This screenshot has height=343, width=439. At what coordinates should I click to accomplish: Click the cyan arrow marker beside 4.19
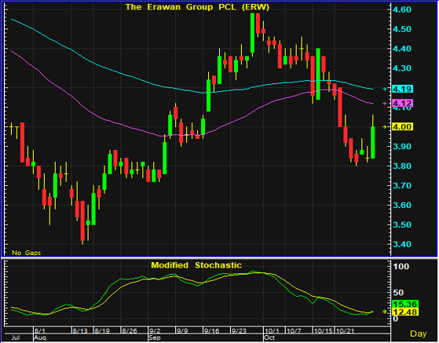(385, 89)
